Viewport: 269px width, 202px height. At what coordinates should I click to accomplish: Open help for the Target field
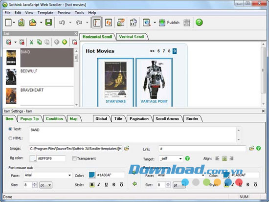point(187,158)
